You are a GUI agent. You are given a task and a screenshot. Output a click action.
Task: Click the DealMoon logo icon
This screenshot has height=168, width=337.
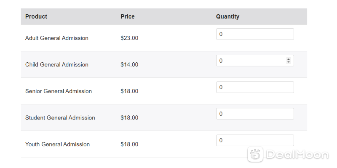coord(255,154)
